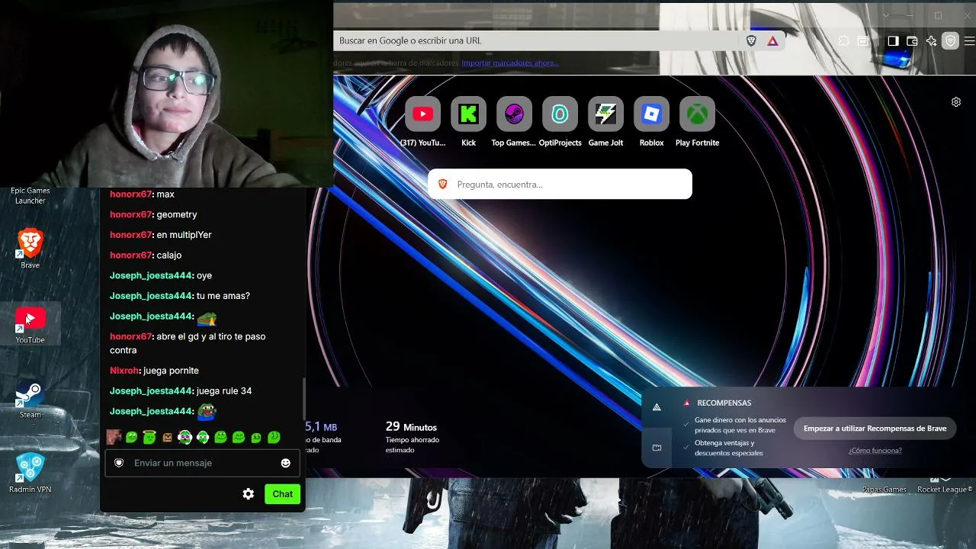Click chat message 'abre el gd y al tiro te paso contra'
Viewport: 976px width, 549px height.
188,343
